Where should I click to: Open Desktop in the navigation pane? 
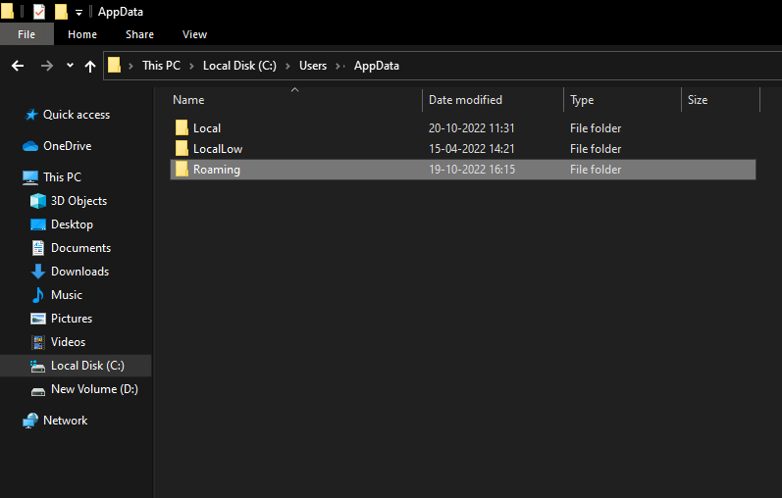click(x=72, y=224)
